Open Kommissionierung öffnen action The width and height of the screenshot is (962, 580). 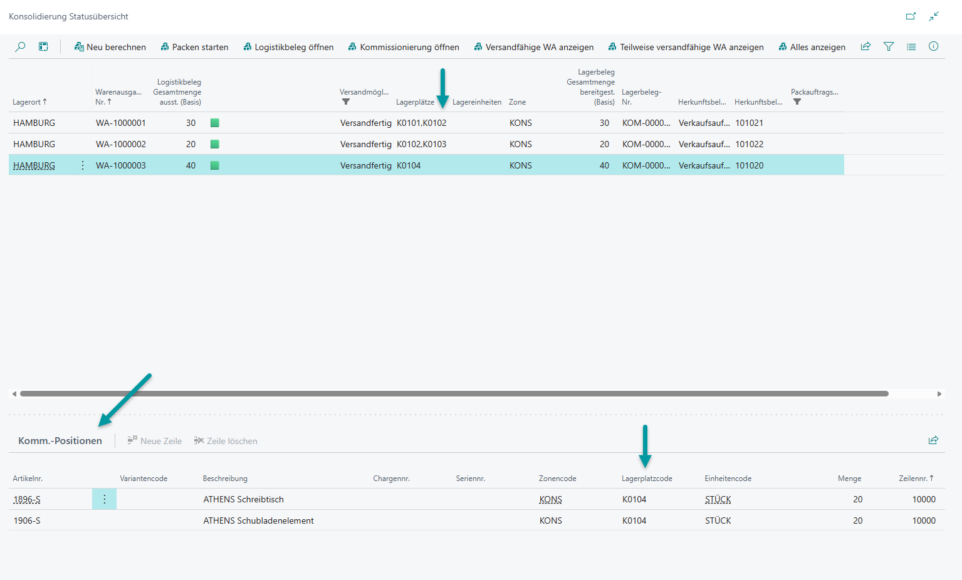[404, 47]
